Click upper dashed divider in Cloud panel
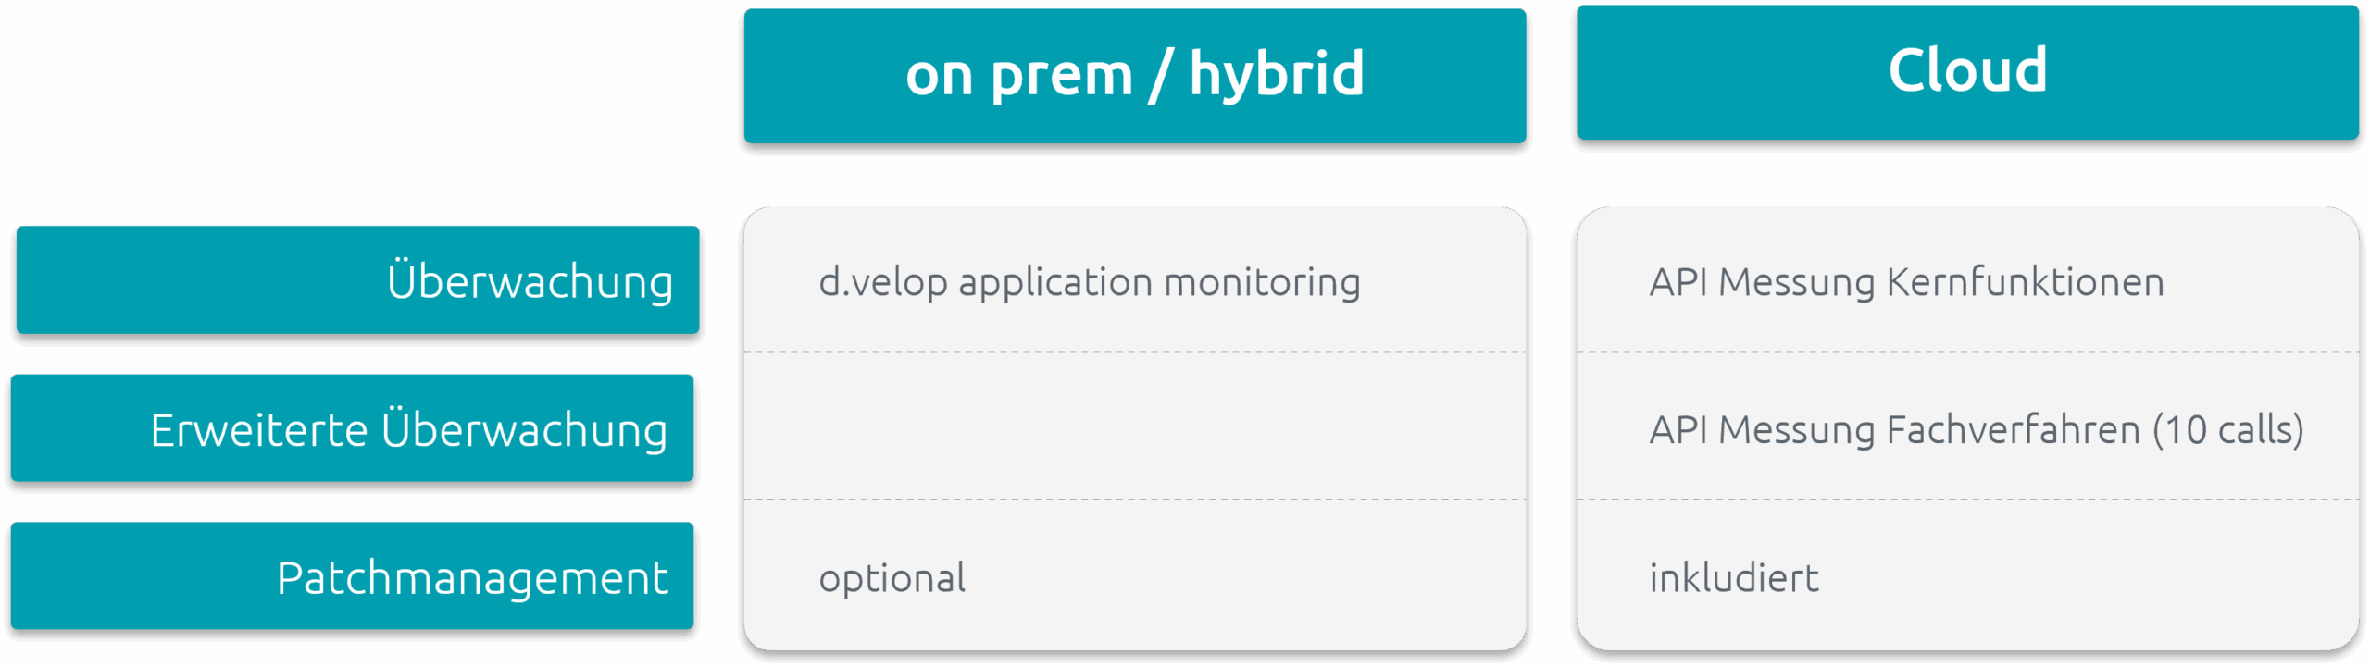Image resolution: width=2370 pixels, height=667 pixels. click(x=1967, y=352)
